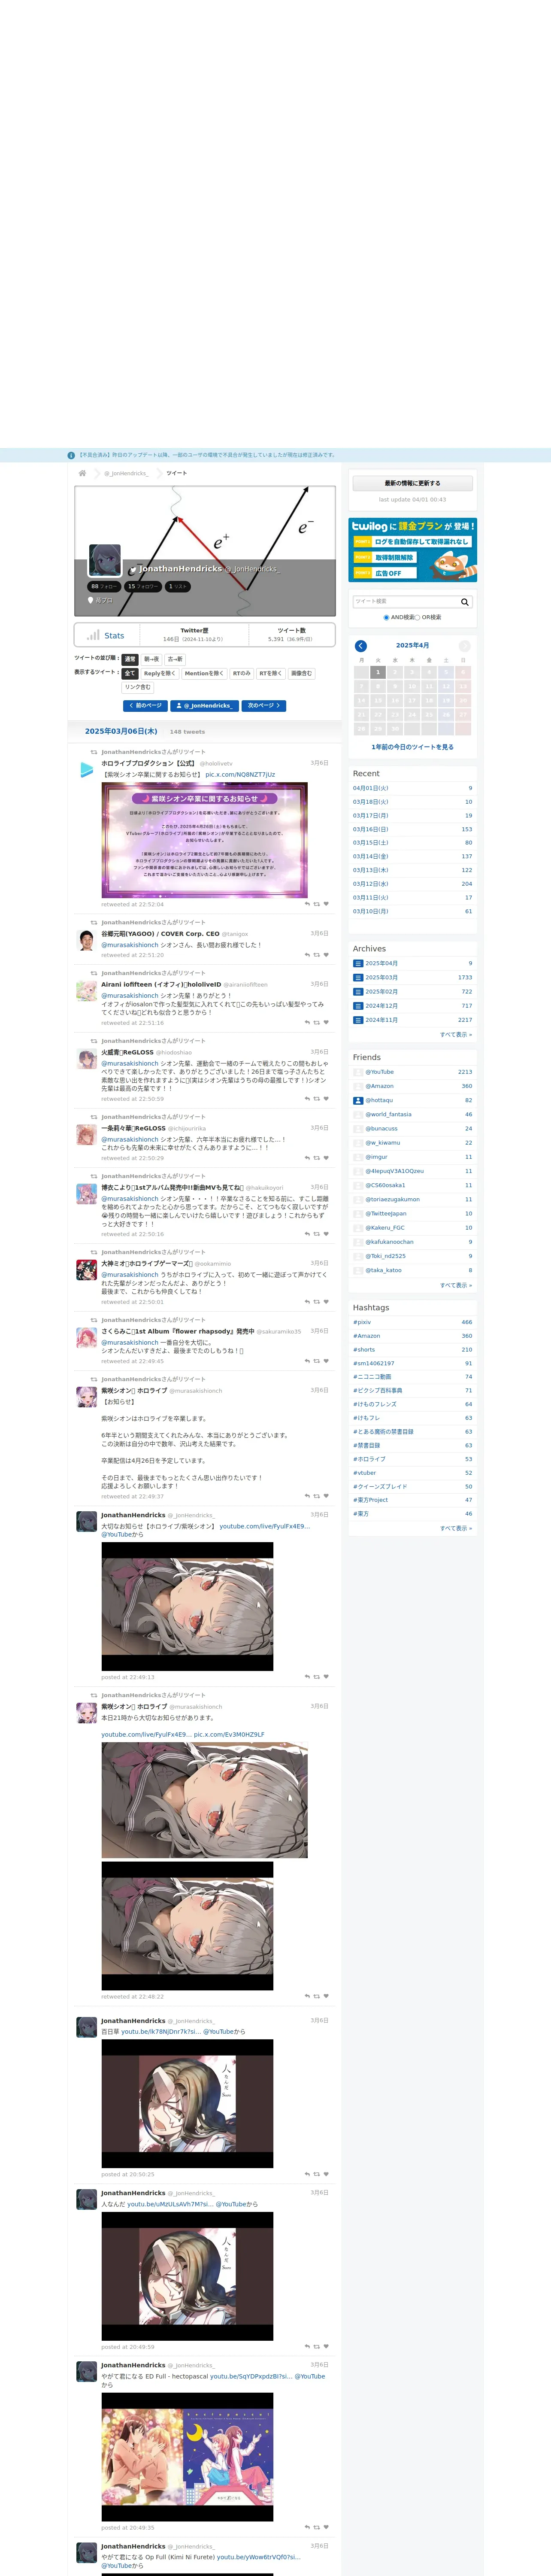This screenshot has width=551, height=2576.
Task: Toggle RTを除く filter
Action: pyautogui.click(x=271, y=673)
